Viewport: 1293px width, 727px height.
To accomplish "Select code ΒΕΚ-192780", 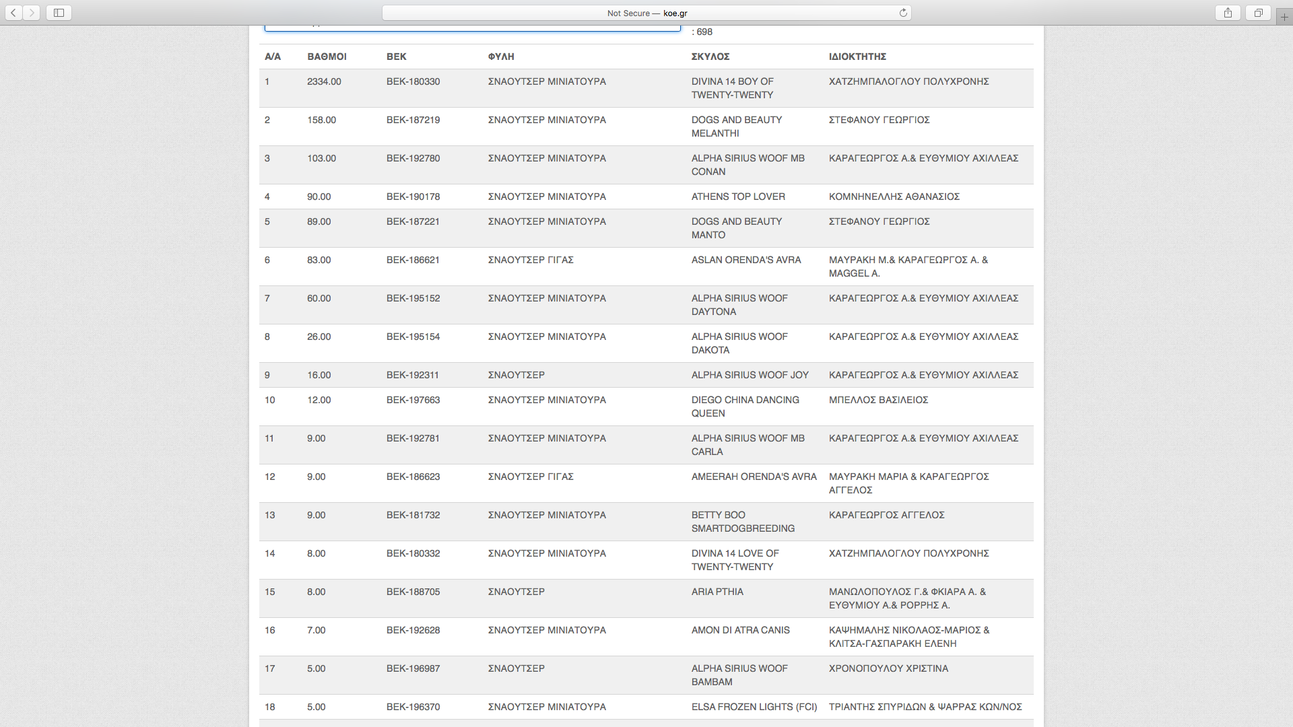I will [x=413, y=158].
